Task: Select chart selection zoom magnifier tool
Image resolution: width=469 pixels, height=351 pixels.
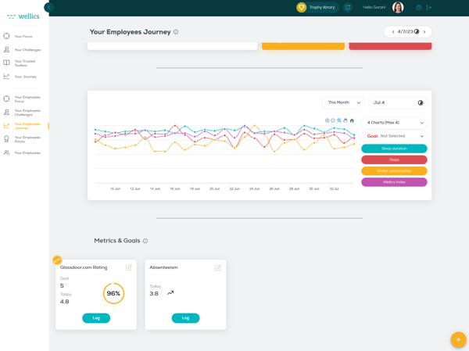Action: point(339,120)
